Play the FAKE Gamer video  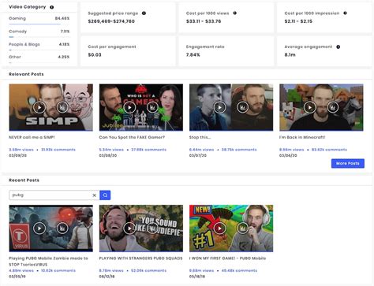[x=129, y=107]
